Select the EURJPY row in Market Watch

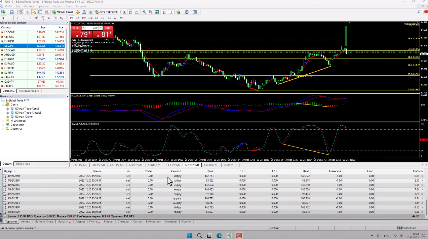(9, 73)
